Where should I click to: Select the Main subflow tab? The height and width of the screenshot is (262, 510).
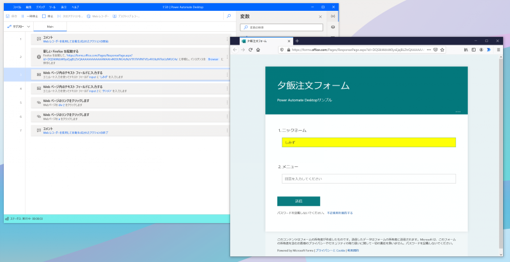pos(50,27)
